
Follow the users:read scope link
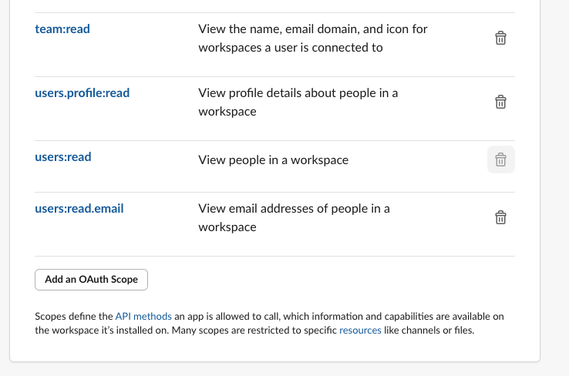(x=62, y=157)
